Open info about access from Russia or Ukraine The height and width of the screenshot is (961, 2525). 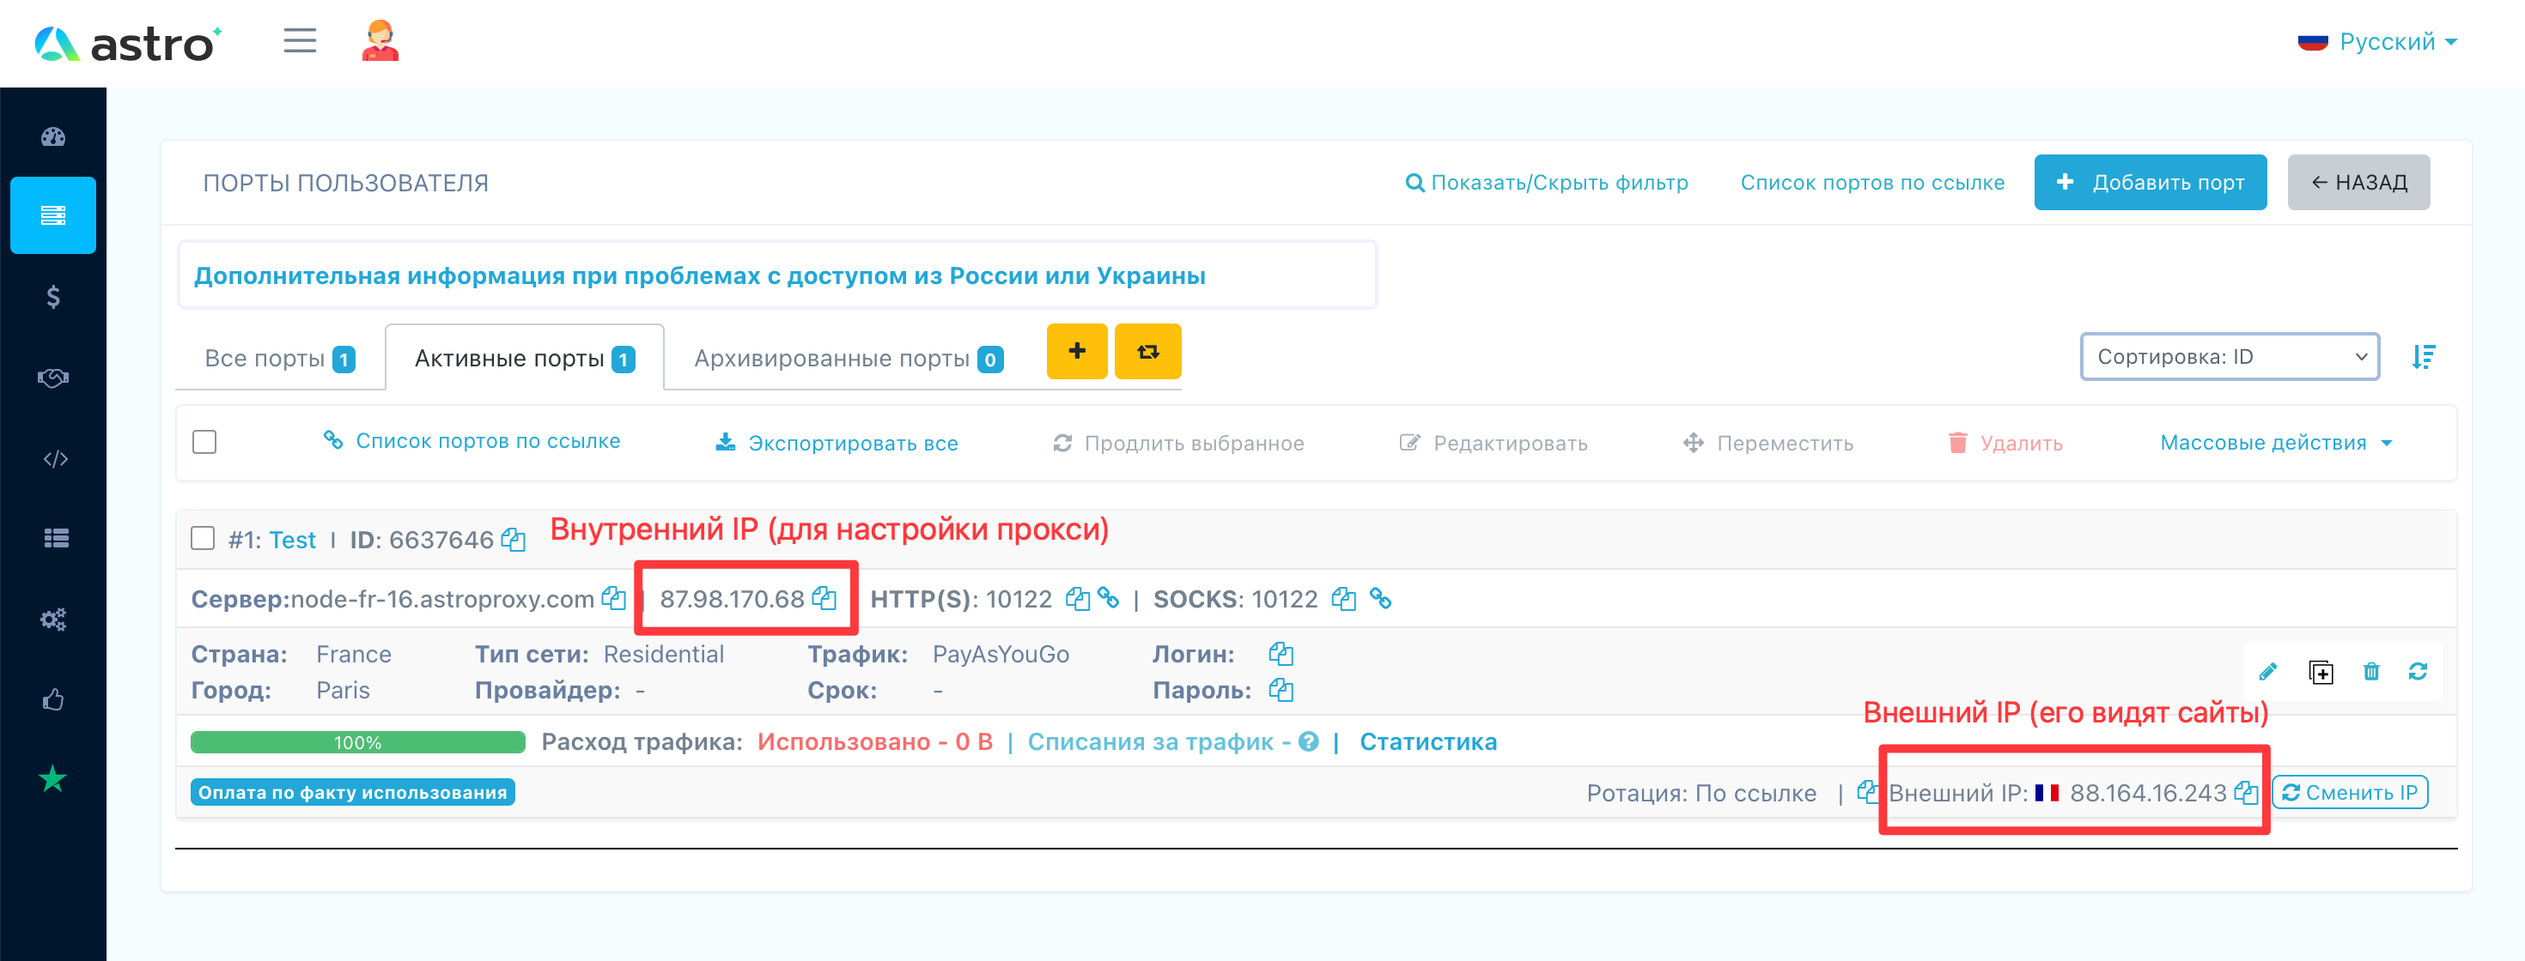coord(699,275)
